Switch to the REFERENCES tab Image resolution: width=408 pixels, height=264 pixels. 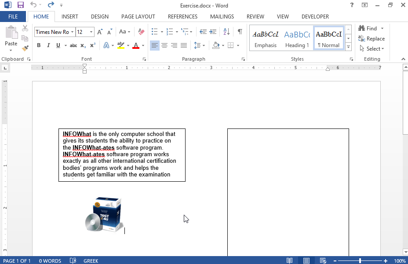(182, 17)
